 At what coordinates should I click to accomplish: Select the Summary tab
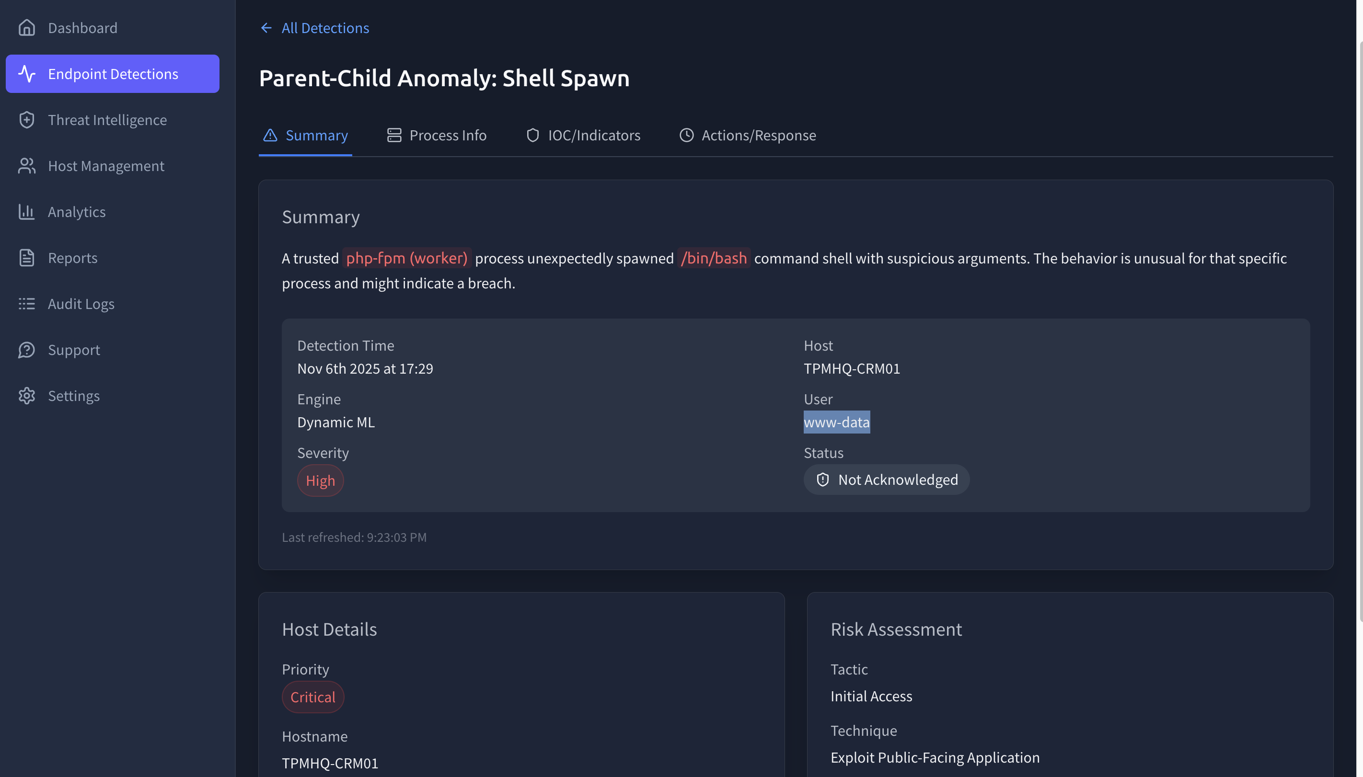305,136
